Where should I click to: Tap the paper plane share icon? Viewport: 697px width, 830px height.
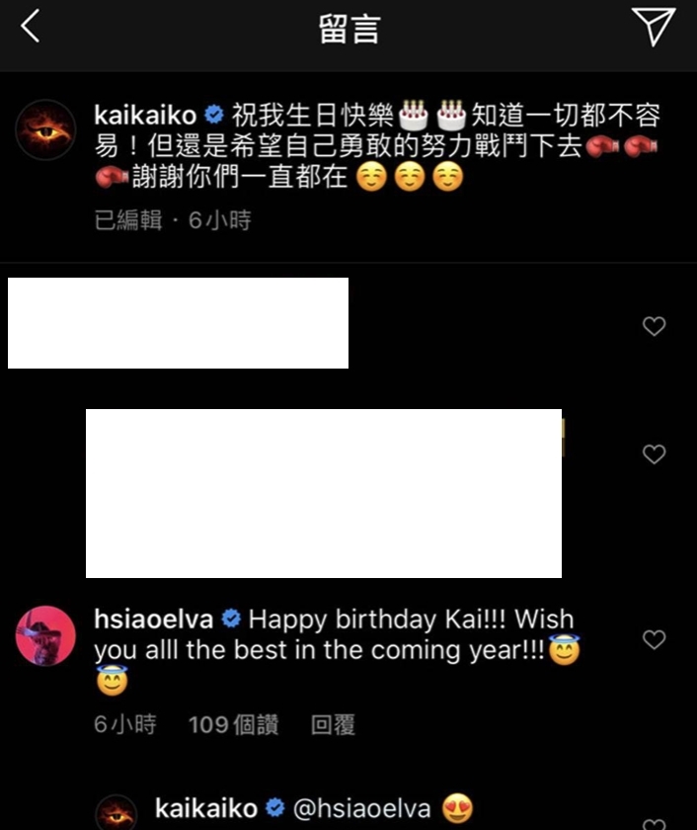(654, 27)
